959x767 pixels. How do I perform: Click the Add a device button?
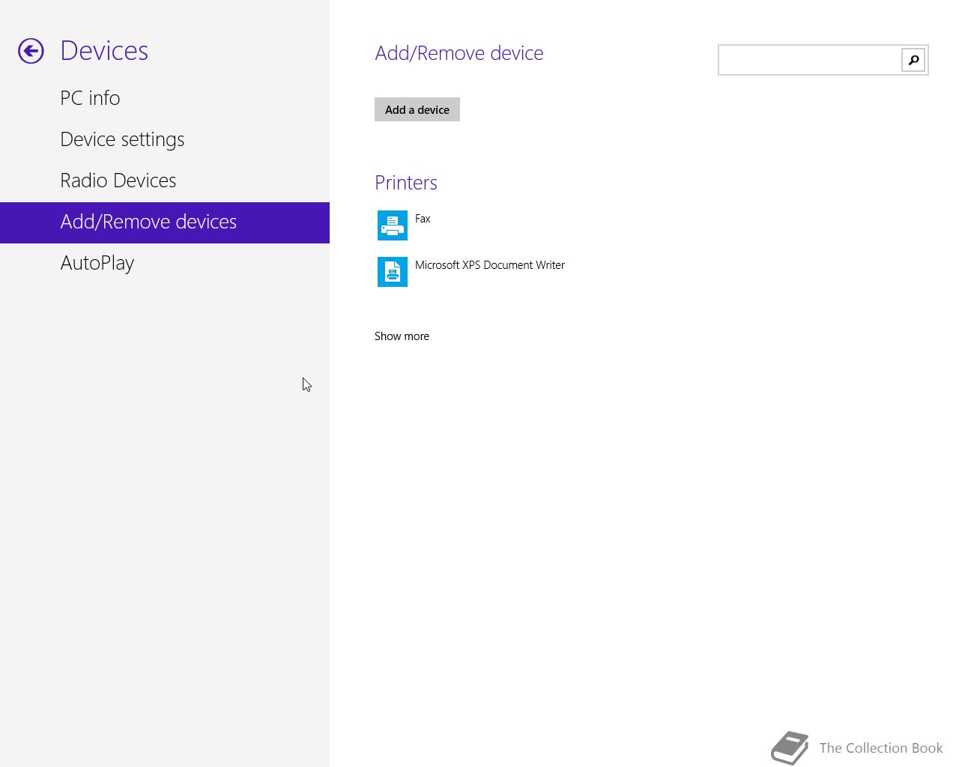click(417, 109)
